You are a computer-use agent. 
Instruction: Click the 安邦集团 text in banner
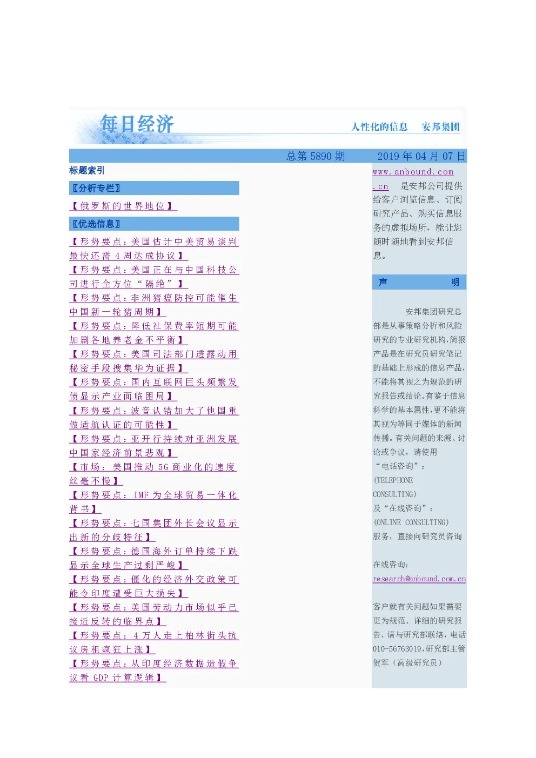(x=441, y=126)
